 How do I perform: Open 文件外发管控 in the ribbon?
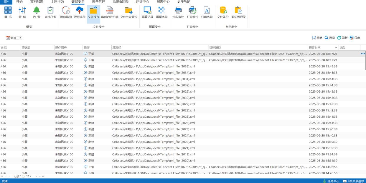(x=129, y=12)
